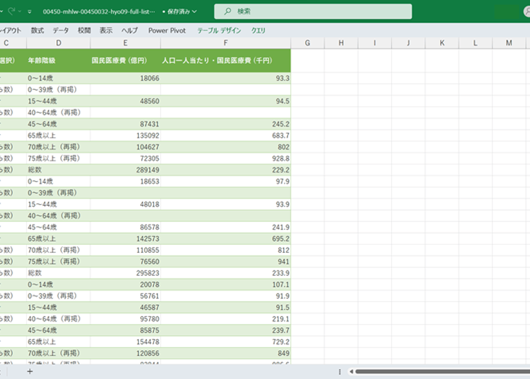The width and height of the screenshot is (530, 379).
Task: Select column H header
Action: 341,43
